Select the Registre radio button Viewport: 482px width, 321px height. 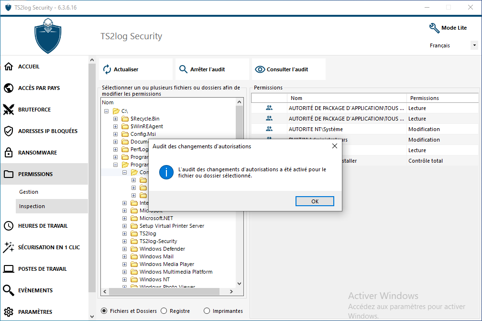[164, 311]
